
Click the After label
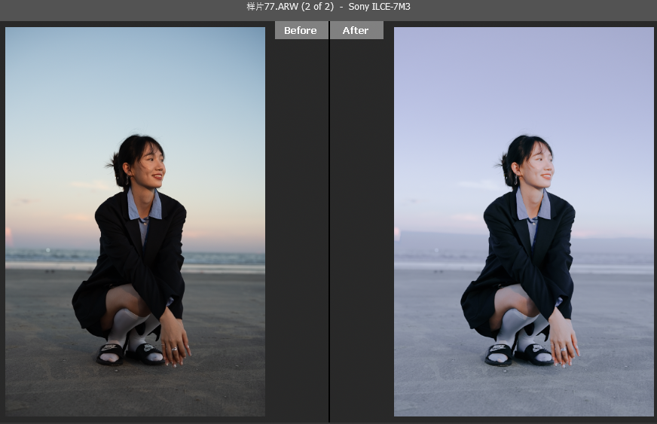pos(356,30)
